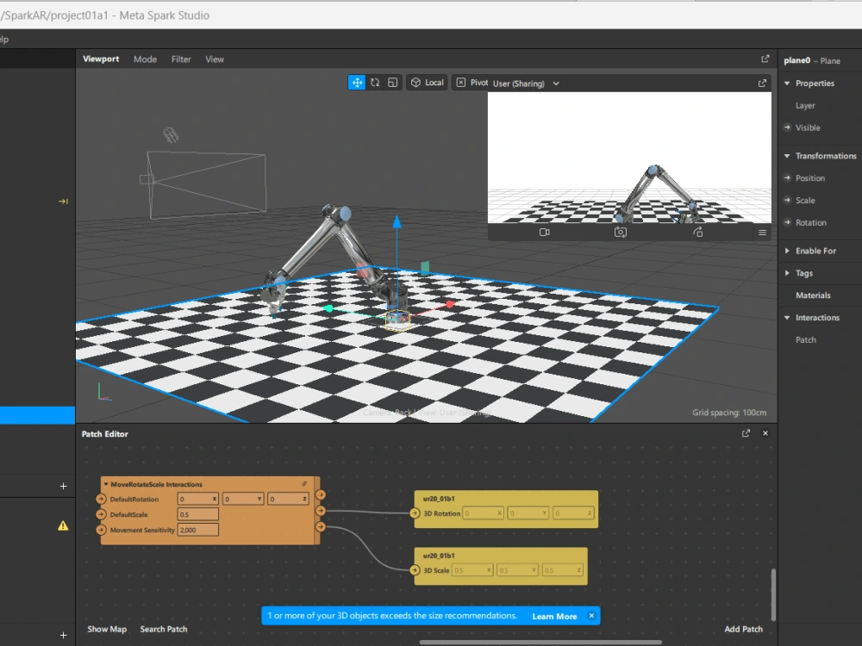This screenshot has width=862, height=646.
Task: Select the Rotate tool in the viewport toolbar
Action: (x=377, y=82)
